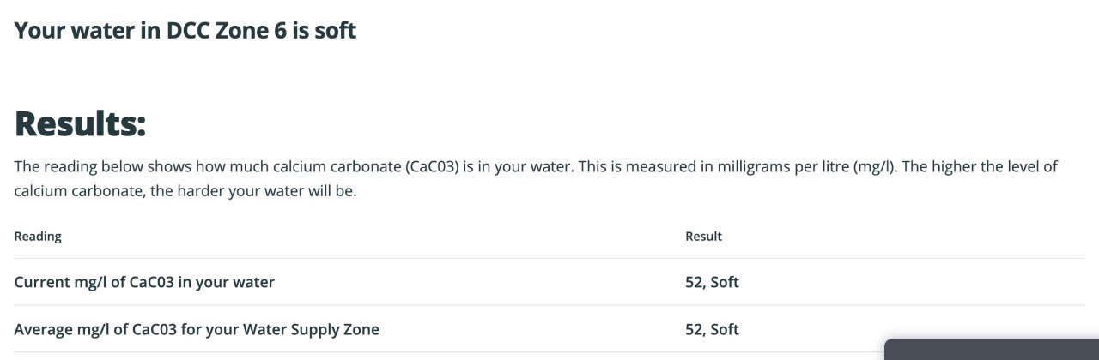The height and width of the screenshot is (360, 1099).
Task: Click the '52, Soft' value for zone average
Action: 712,329
